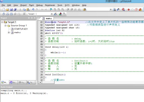Click the Translate current file icon
The height and width of the screenshot is (102, 144).
(x=4, y=14)
